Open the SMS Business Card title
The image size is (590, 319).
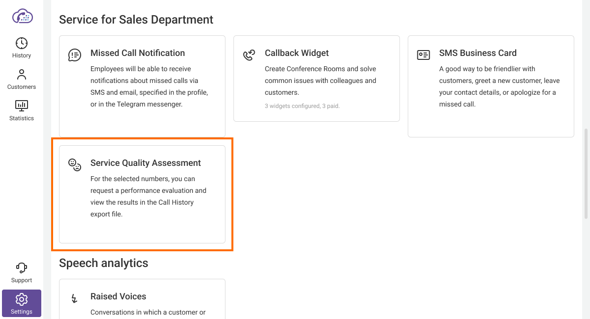tap(478, 53)
